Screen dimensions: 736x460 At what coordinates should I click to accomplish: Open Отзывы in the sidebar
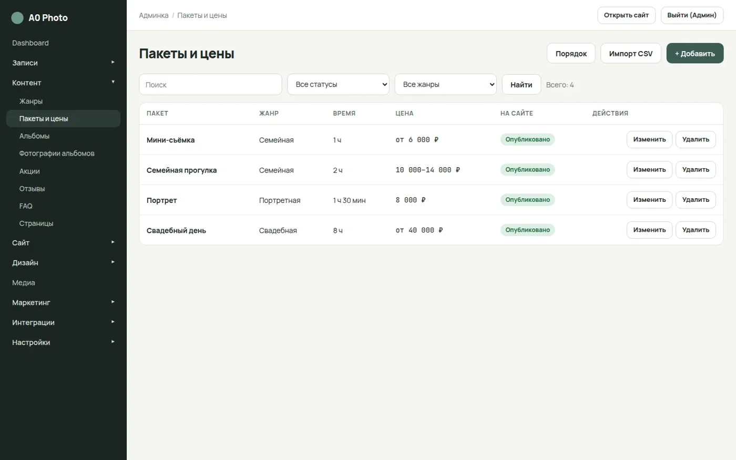(x=63, y=189)
